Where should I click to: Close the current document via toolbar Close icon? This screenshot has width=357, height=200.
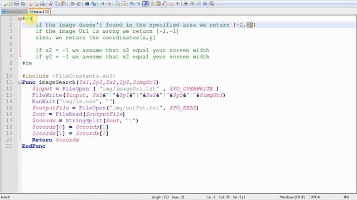click(30, 4)
